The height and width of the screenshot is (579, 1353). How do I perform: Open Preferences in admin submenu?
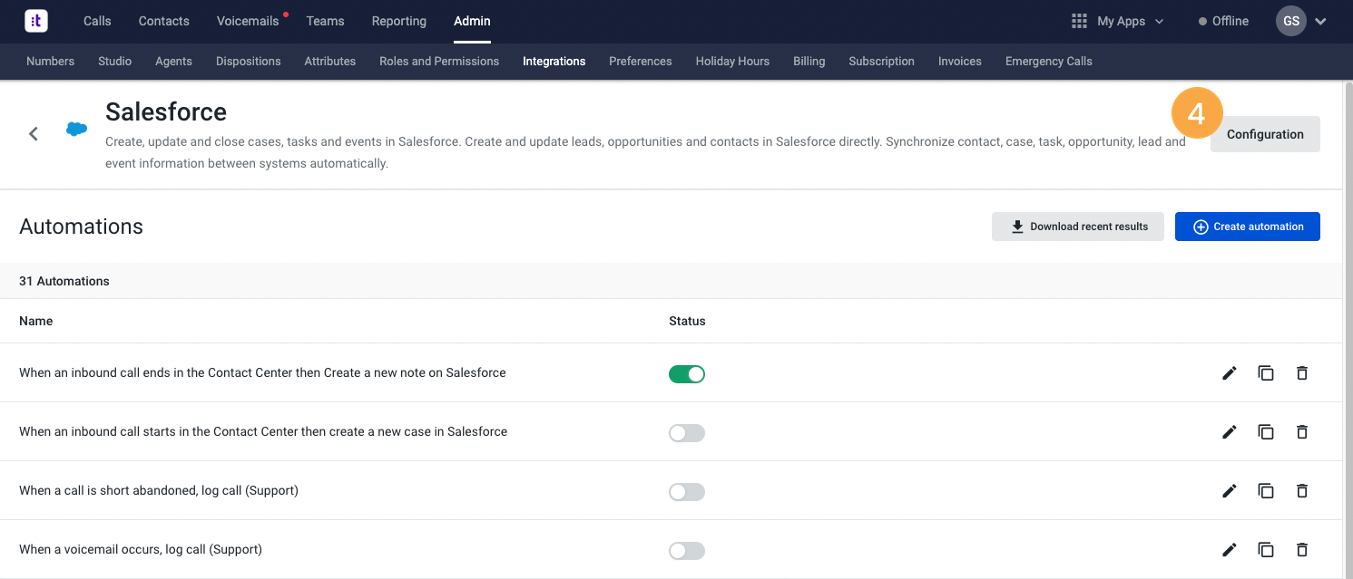641,62
